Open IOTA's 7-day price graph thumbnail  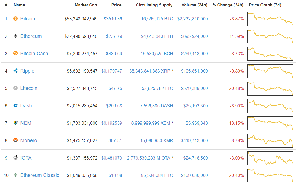click(x=270, y=158)
